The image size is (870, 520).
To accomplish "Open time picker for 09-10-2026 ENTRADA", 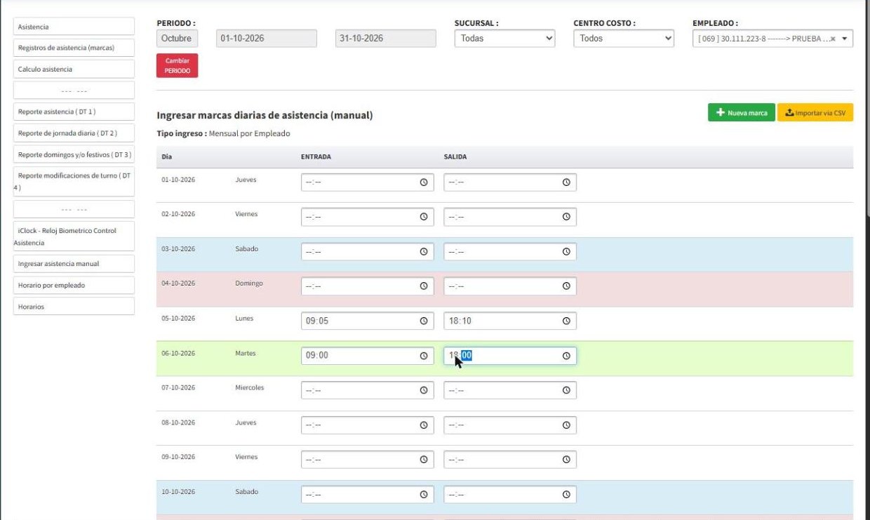I will [x=424, y=460].
